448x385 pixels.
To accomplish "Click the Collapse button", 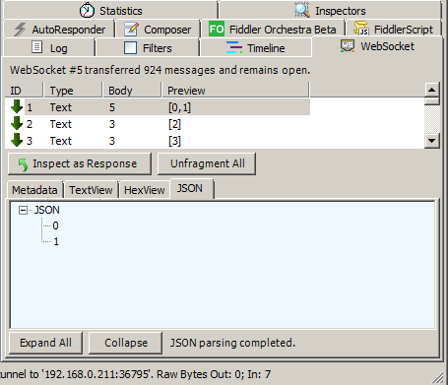I will [126, 343].
